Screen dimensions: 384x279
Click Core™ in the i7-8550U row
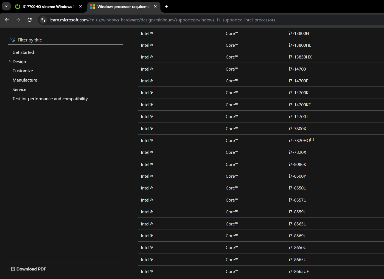[232, 188]
